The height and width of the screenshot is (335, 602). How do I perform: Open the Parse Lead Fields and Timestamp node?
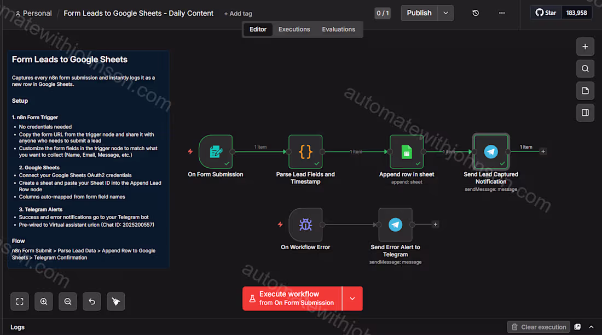click(305, 152)
